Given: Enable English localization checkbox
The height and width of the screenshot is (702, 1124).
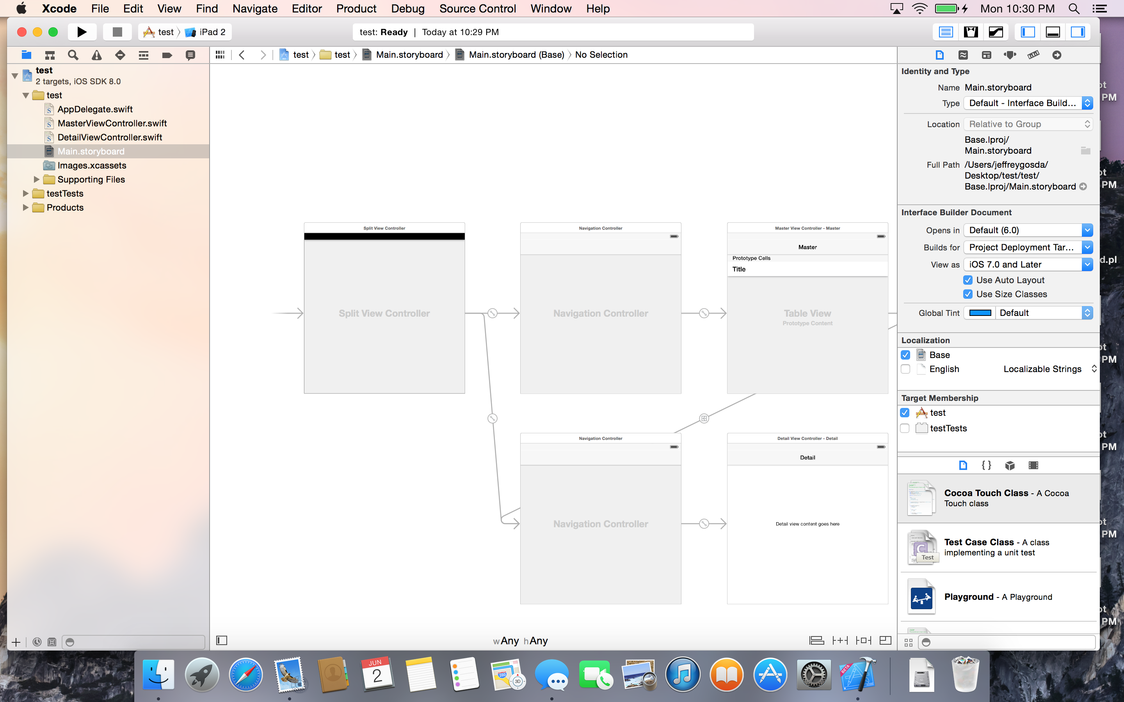Looking at the screenshot, I should (x=905, y=369).
